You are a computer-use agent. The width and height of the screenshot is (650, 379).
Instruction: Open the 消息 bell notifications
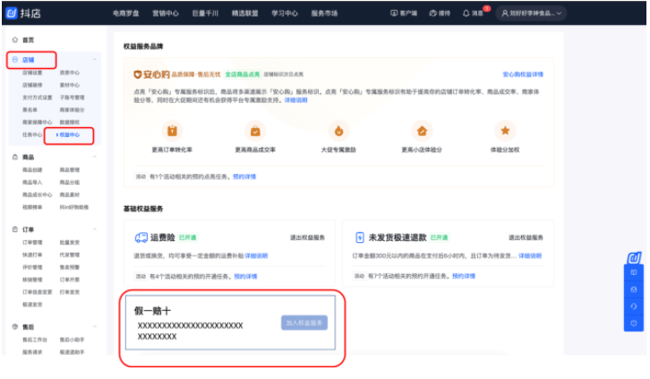[466, 13]
